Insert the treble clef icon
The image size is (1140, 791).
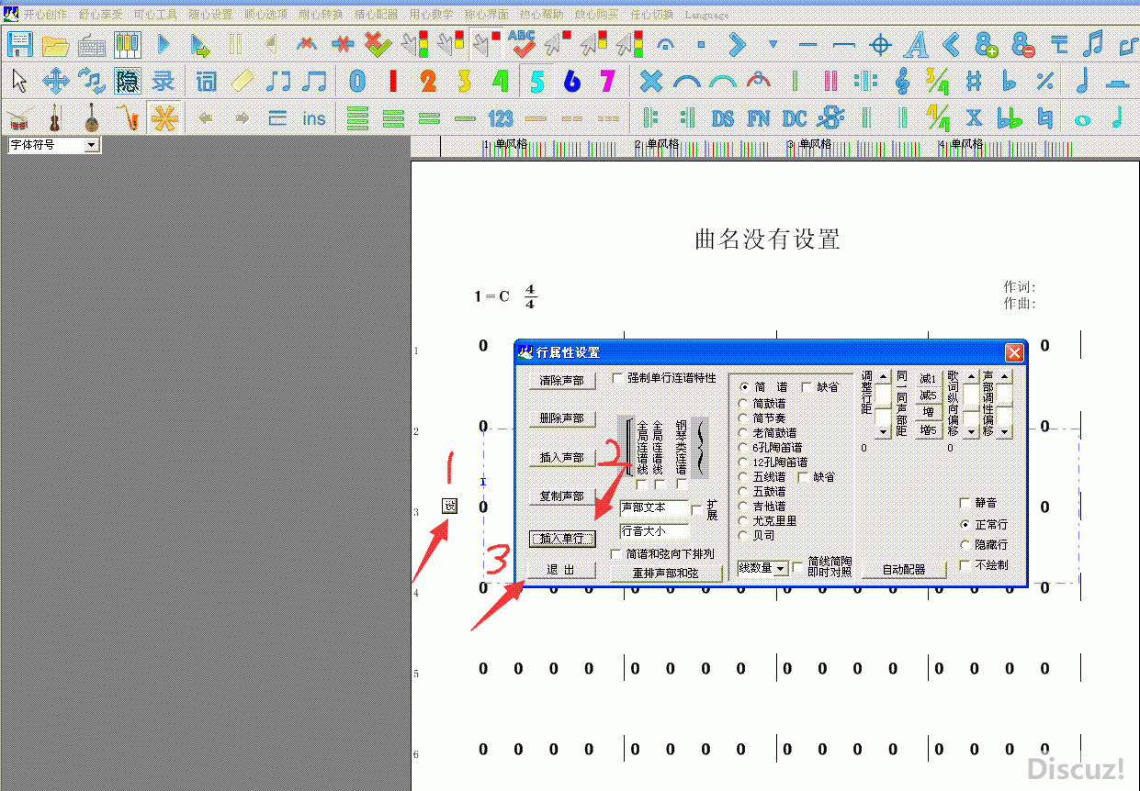(902, 82)
